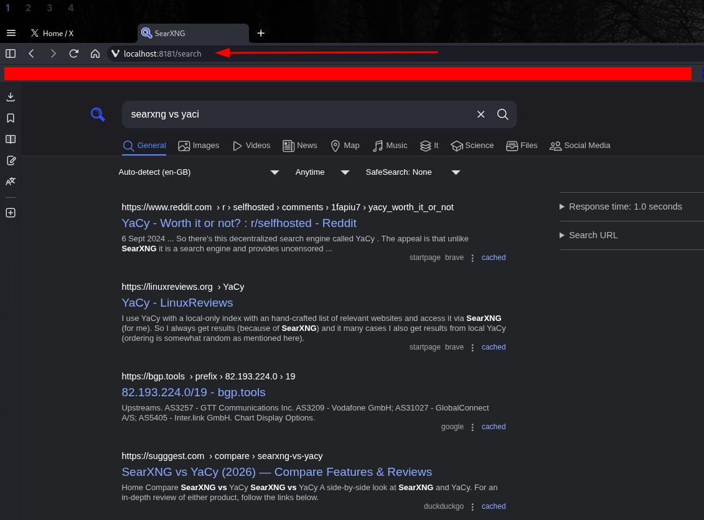This screenshot has height=520, width=704.
Task: Expand the Response time details
Action: pos(621,207)
